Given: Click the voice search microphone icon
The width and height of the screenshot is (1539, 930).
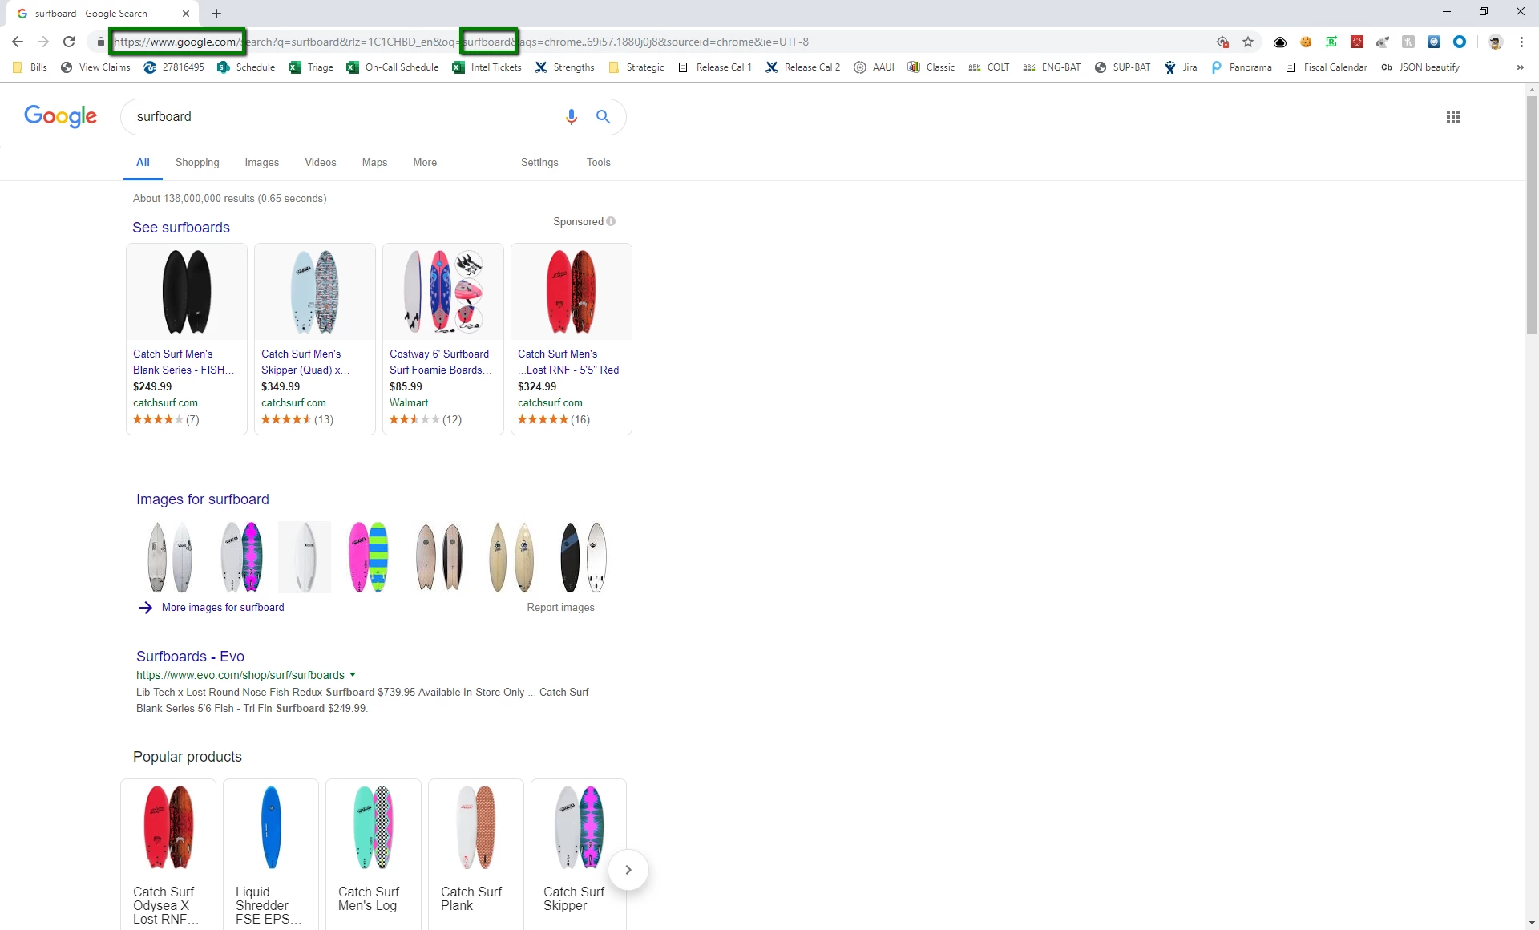Looking at the screenshot, I should [571, 117].
